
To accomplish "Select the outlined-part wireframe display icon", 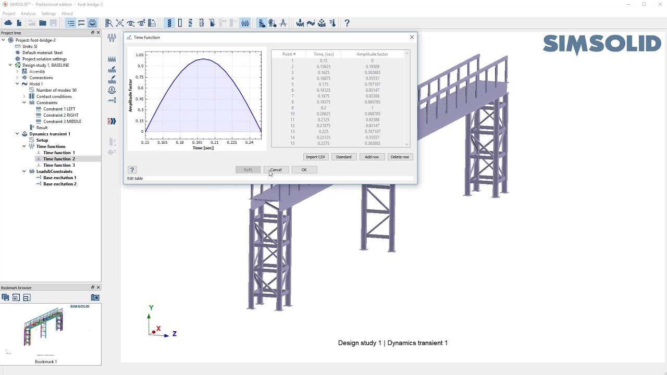I will click(x=180, y=23).
